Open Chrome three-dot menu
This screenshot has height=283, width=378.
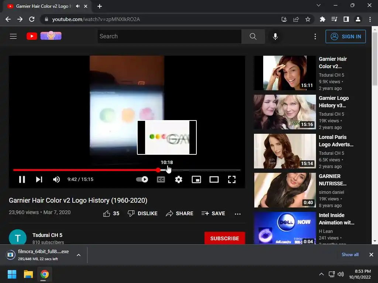[x=370, y=19]
